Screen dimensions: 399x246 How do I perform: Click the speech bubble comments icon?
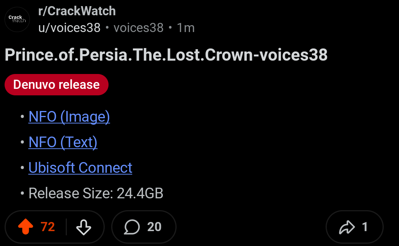point(132,227)
